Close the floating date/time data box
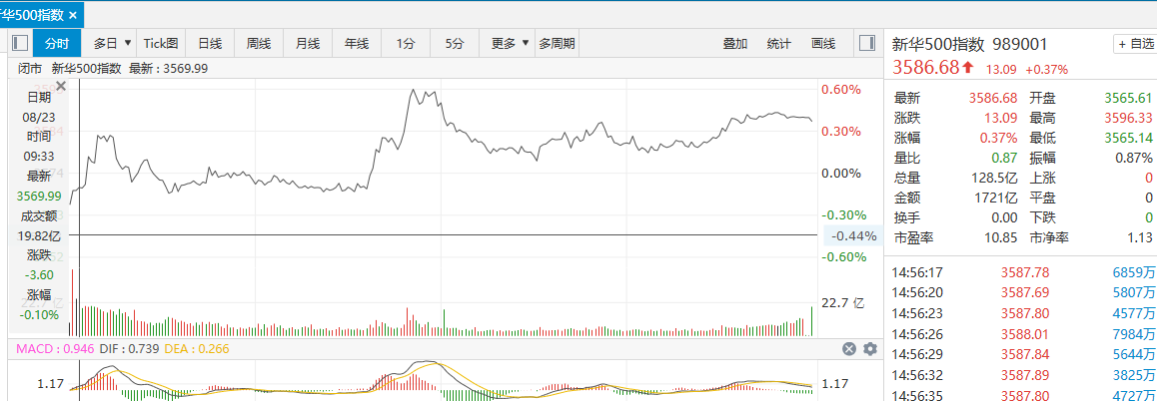The height and width of the screenshot is (401, 1157). pyautogui.click(x=60, y=87)
